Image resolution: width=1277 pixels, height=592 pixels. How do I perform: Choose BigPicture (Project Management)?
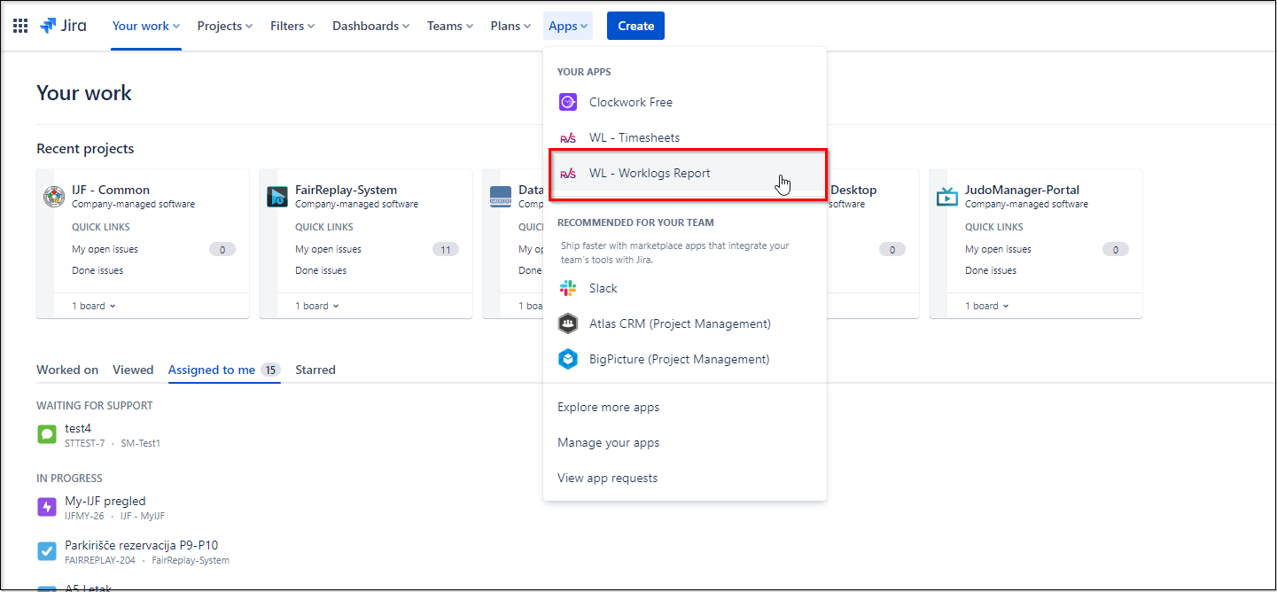click(x=685, y=359)
